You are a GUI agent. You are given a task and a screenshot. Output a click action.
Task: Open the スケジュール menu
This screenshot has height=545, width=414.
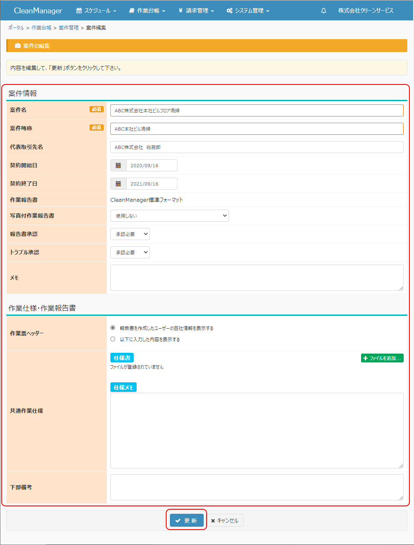point(96,11)
